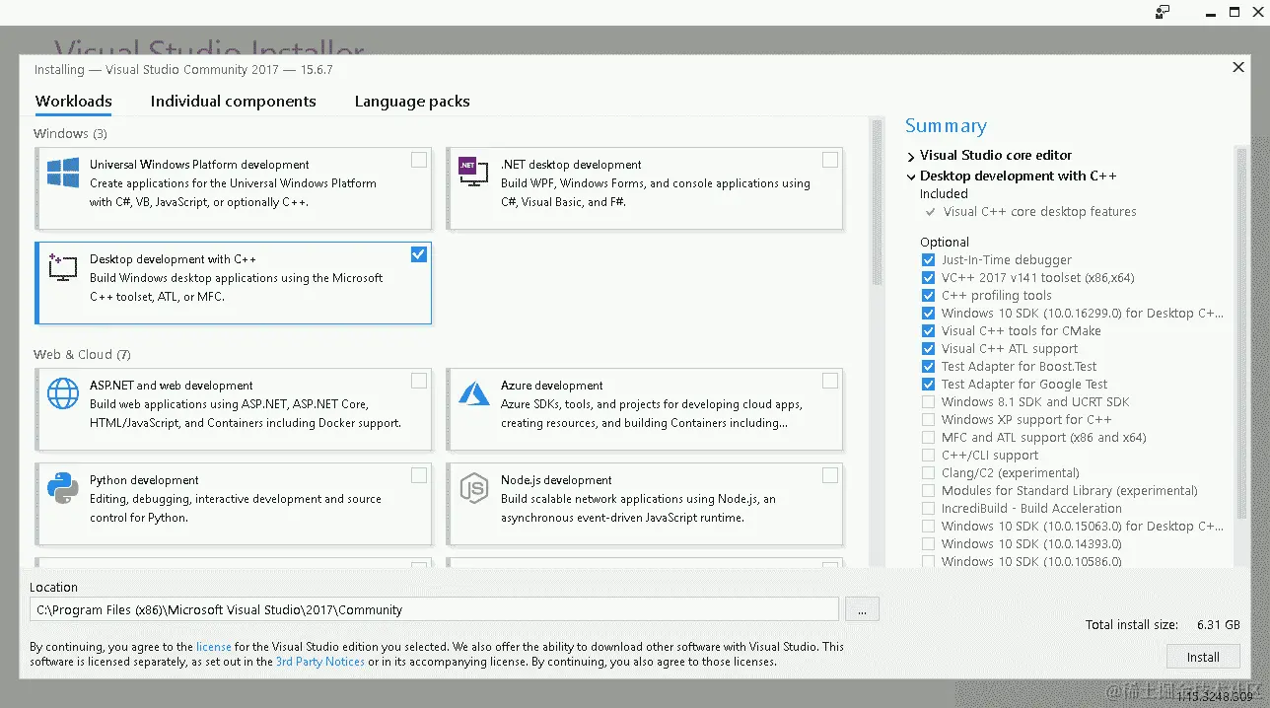Expand Visual Studio core editor summary
The image size is (1270, 708).
tap(911, 156)
